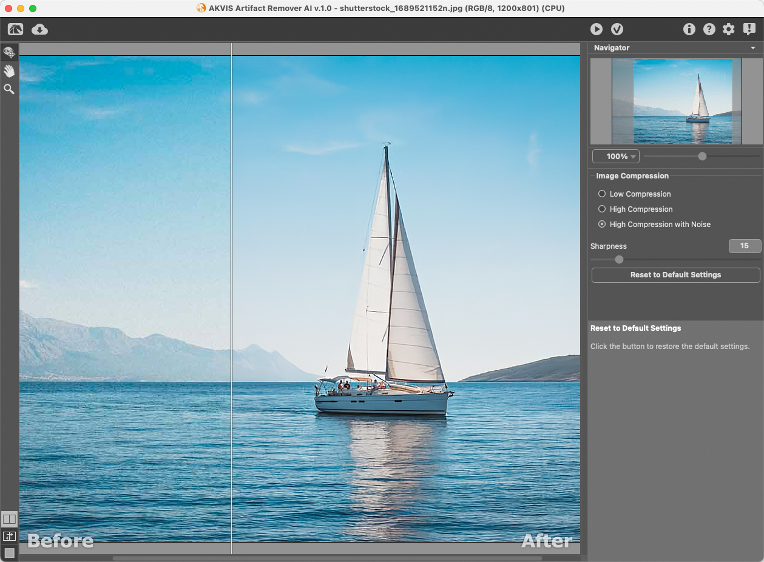
Task: Apply result with the checkmark icon
Action: tap(617, 29)
